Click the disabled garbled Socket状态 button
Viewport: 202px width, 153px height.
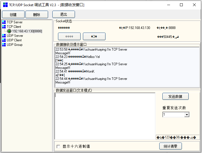pyautogui.click(x=69, y=37)
